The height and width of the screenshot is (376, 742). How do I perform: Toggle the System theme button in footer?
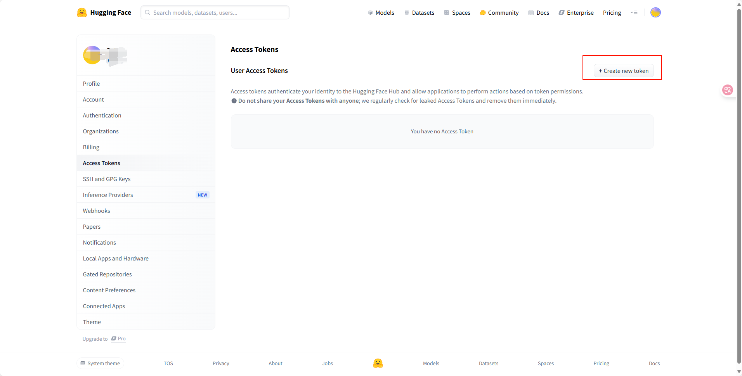(x=100, y=363)
